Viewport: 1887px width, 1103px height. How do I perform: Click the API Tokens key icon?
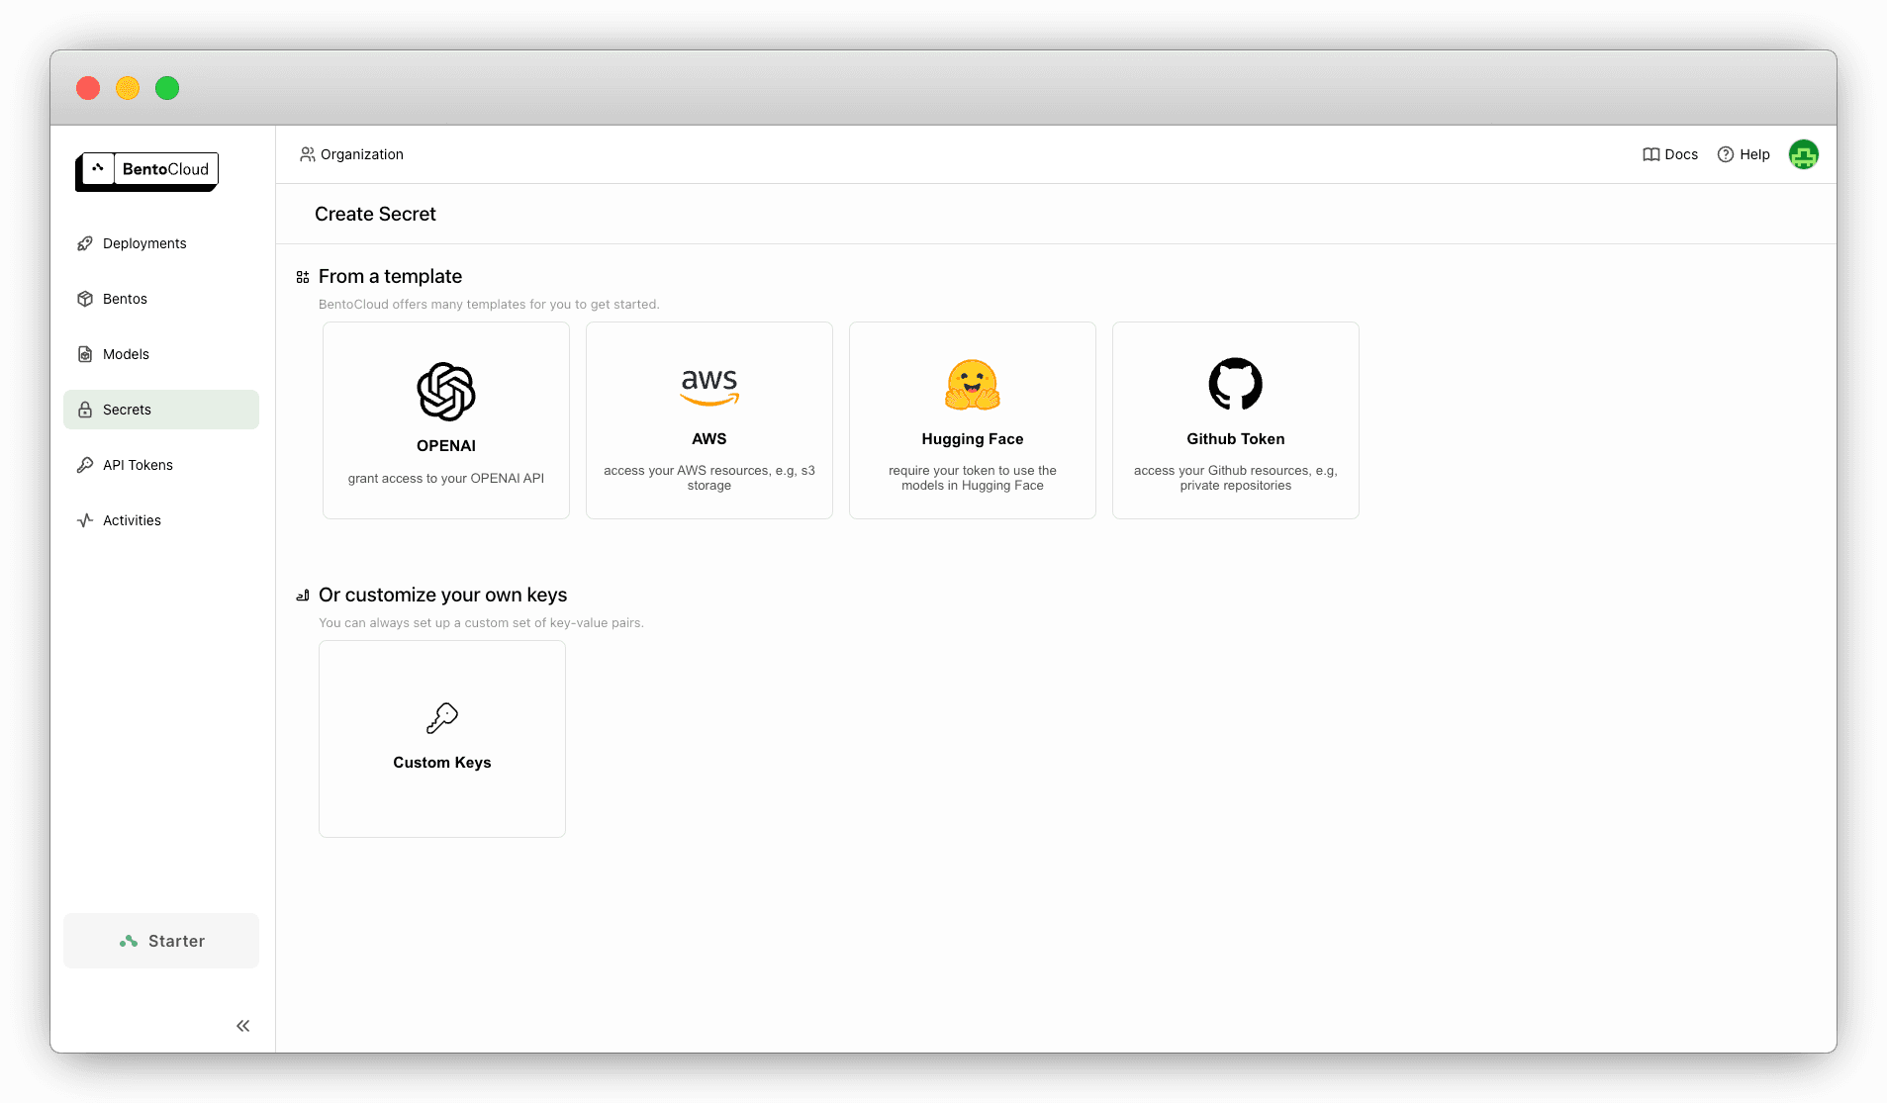[85, 465]
